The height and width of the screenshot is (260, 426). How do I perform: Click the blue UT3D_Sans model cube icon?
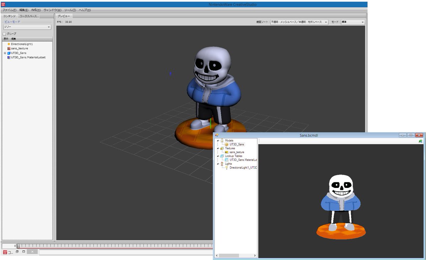coord(9,53)
